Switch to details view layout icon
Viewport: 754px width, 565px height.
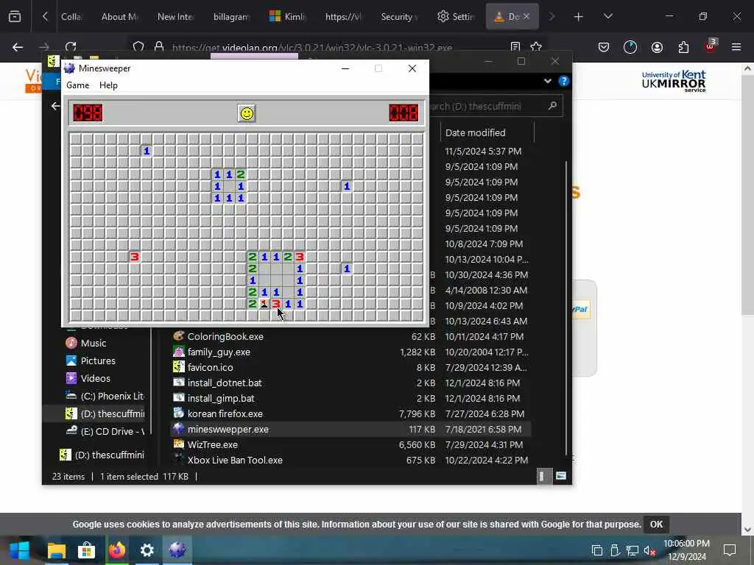tap(543, 476)
